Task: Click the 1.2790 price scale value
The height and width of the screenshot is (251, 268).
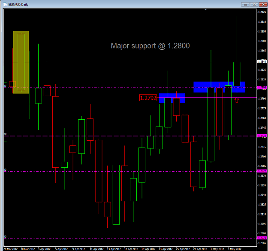Action: pyautogui.click(x=262, y=99)
